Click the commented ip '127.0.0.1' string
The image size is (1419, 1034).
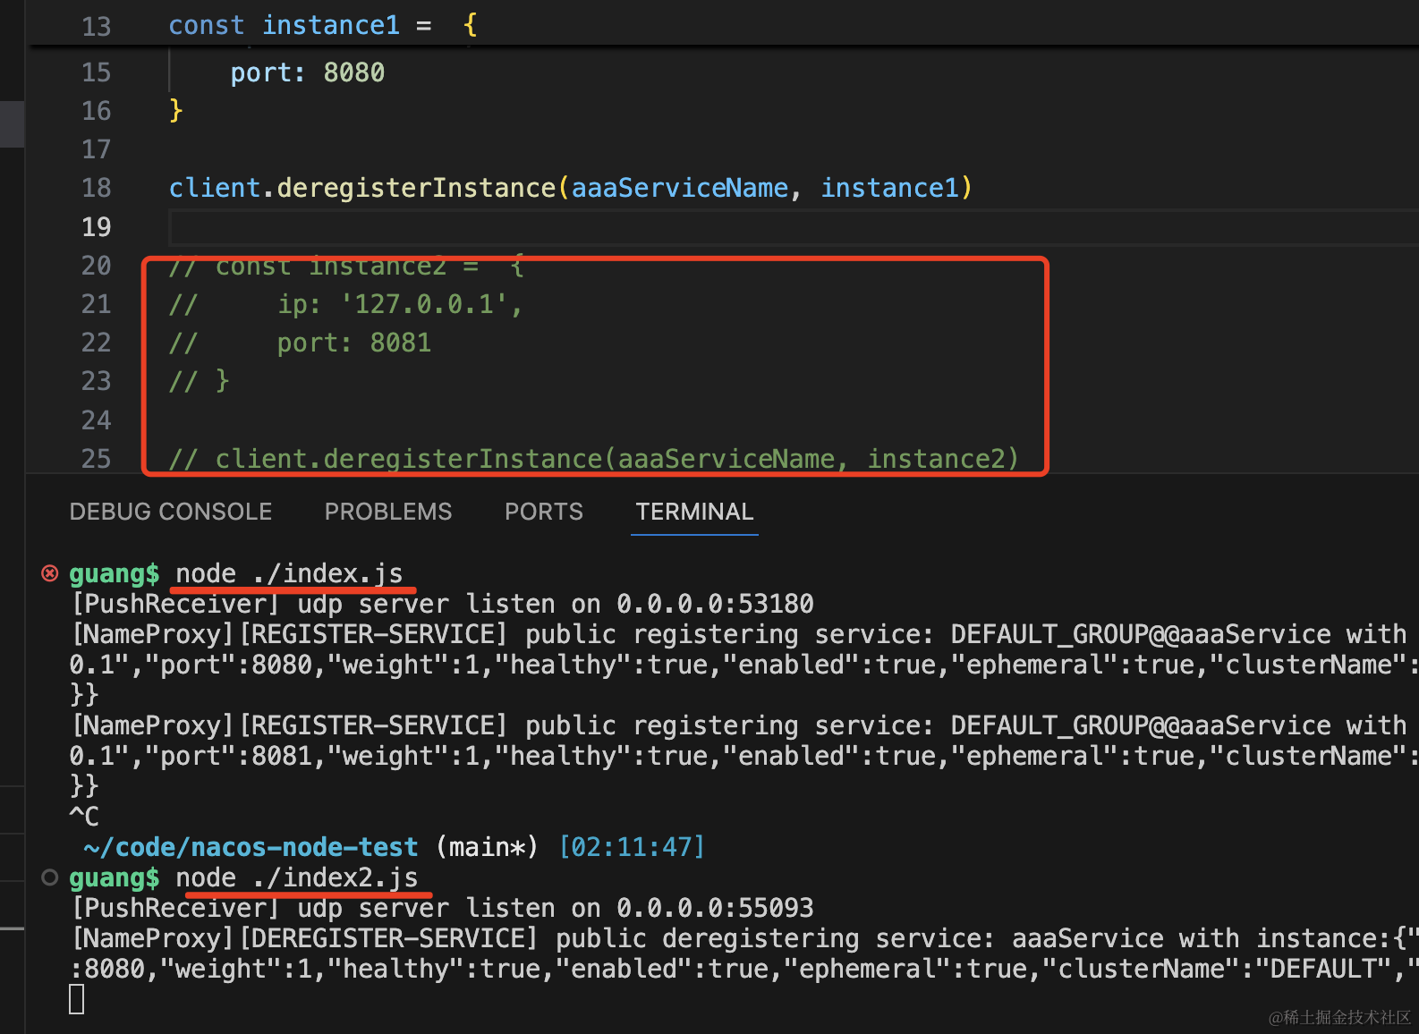(x=424, y=304)
